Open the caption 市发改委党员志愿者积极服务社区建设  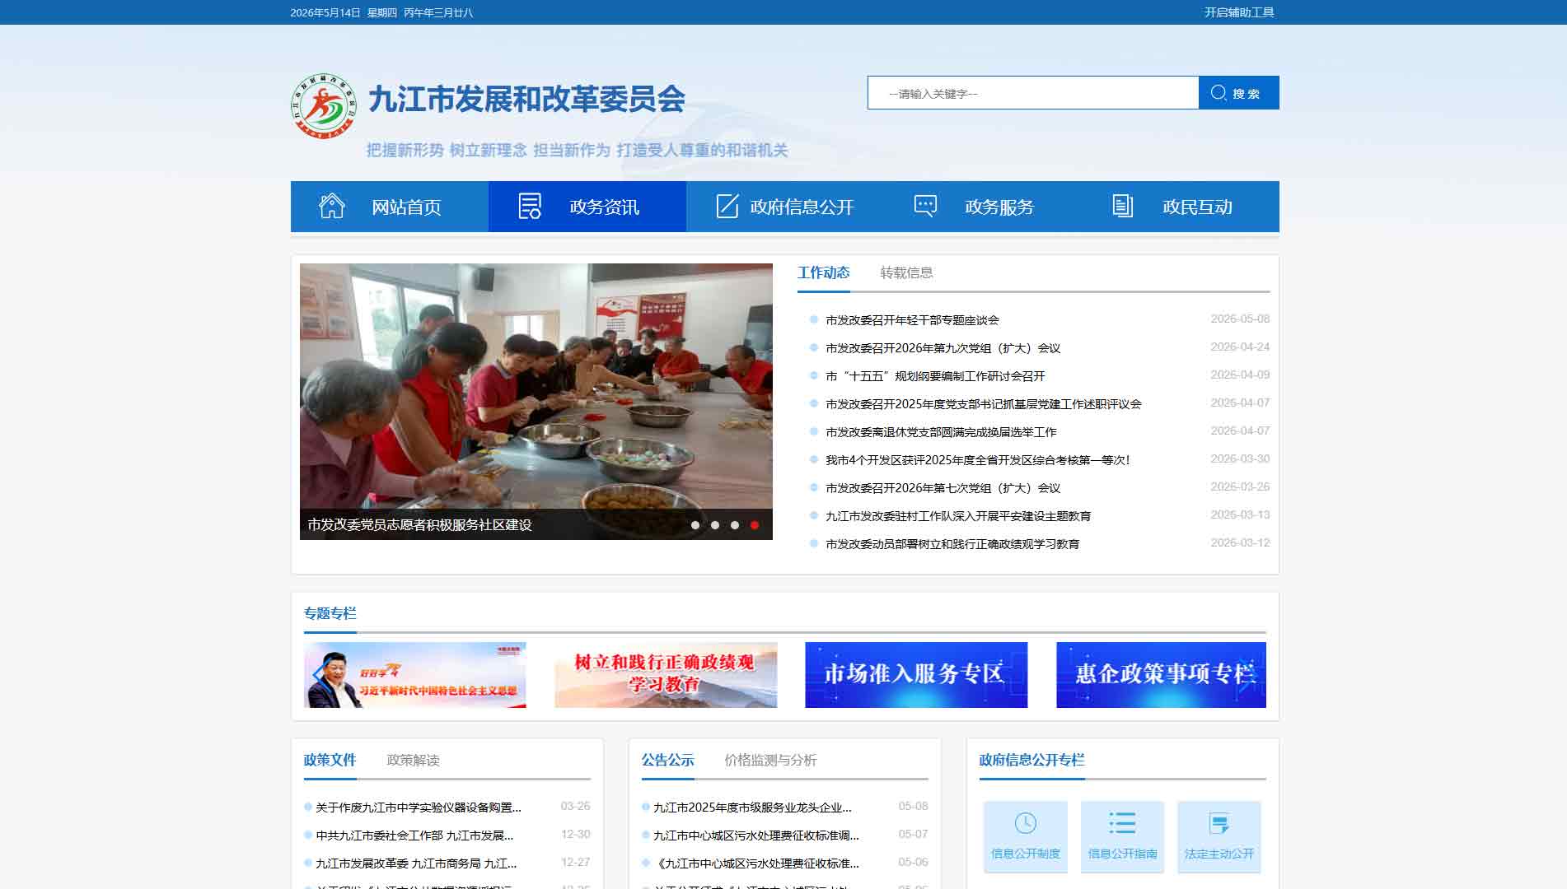419,525
